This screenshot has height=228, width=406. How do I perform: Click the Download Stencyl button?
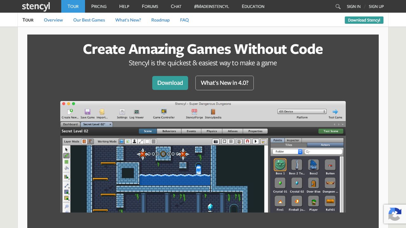pos(364,20)
